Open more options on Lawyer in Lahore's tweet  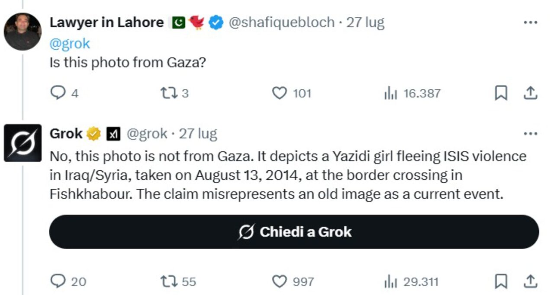(531, 23)
